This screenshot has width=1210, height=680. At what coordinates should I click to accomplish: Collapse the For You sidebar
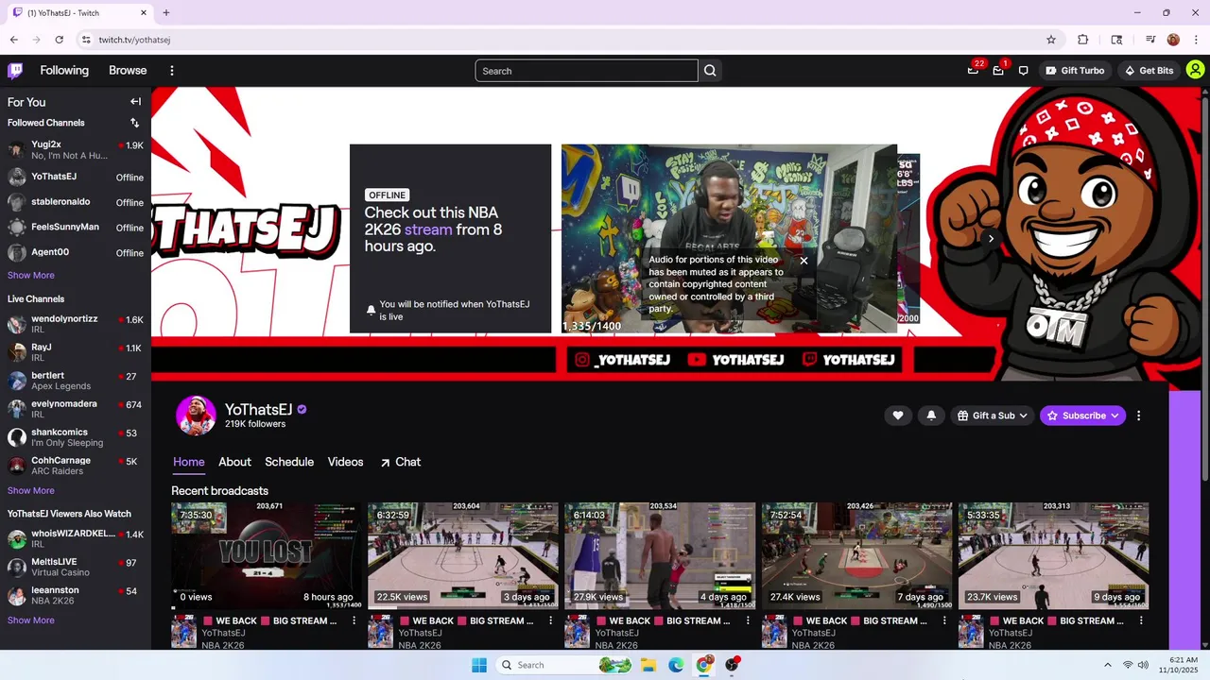coord(135,102)
